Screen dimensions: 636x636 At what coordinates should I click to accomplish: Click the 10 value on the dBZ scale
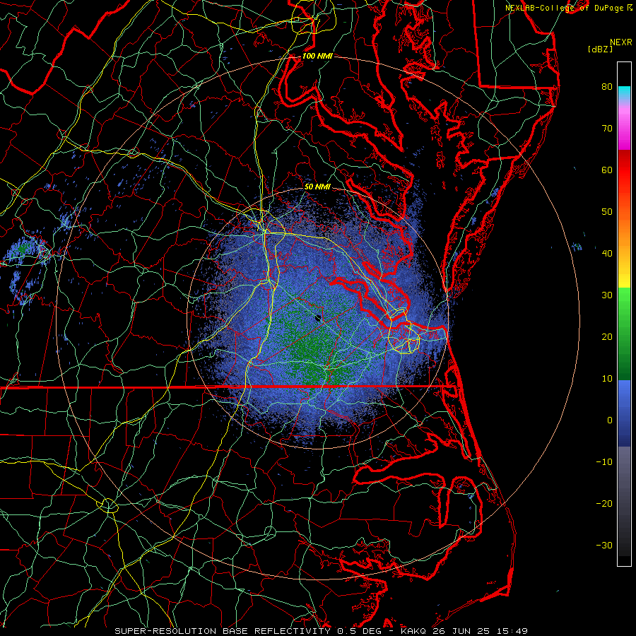tap(607, 379)
